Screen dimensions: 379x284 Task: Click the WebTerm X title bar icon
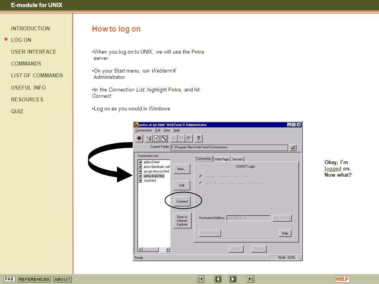point(137,125)
